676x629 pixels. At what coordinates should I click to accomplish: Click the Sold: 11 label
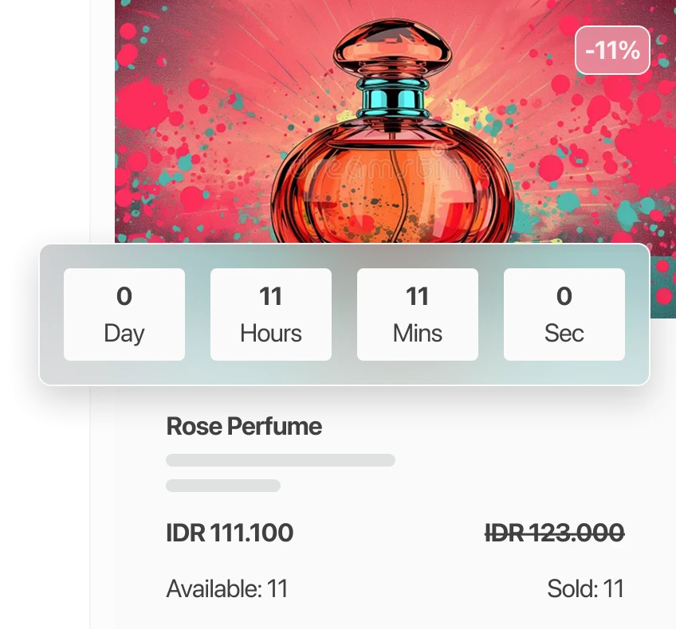tap(585, 588)
